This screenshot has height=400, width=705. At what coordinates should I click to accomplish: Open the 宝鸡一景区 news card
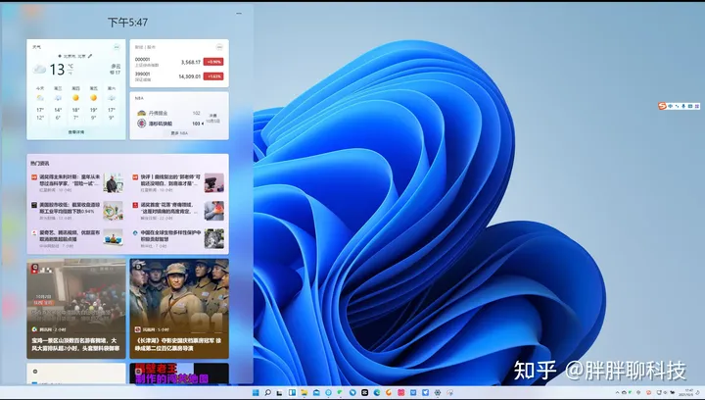(x=76, y=308)
